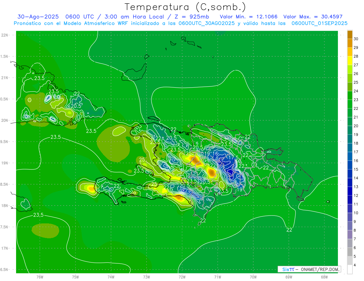Viewport: 364px width, 281px height.
Task: Click the "19N" latitude axis label
Action: (x=5, y=163)
